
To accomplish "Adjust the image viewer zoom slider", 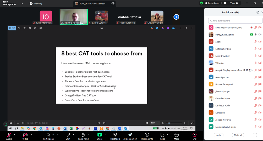I will [169, 123].
